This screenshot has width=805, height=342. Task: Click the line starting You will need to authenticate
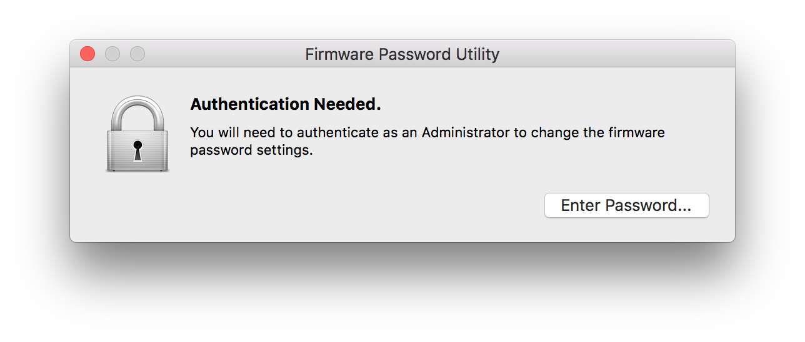[x=427, y=133]
